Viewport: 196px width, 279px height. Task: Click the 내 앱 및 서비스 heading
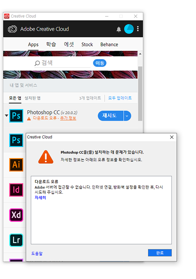tap(23, 85)
